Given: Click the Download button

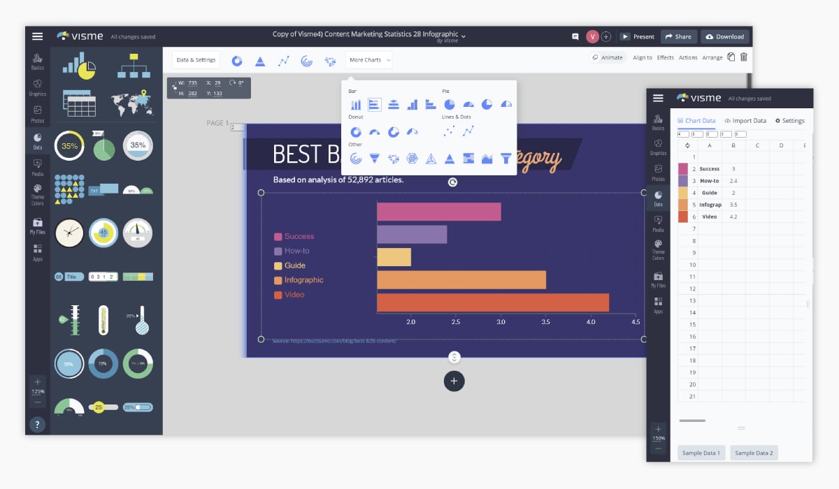Looking at the screenshot, I should pos(724,37).
